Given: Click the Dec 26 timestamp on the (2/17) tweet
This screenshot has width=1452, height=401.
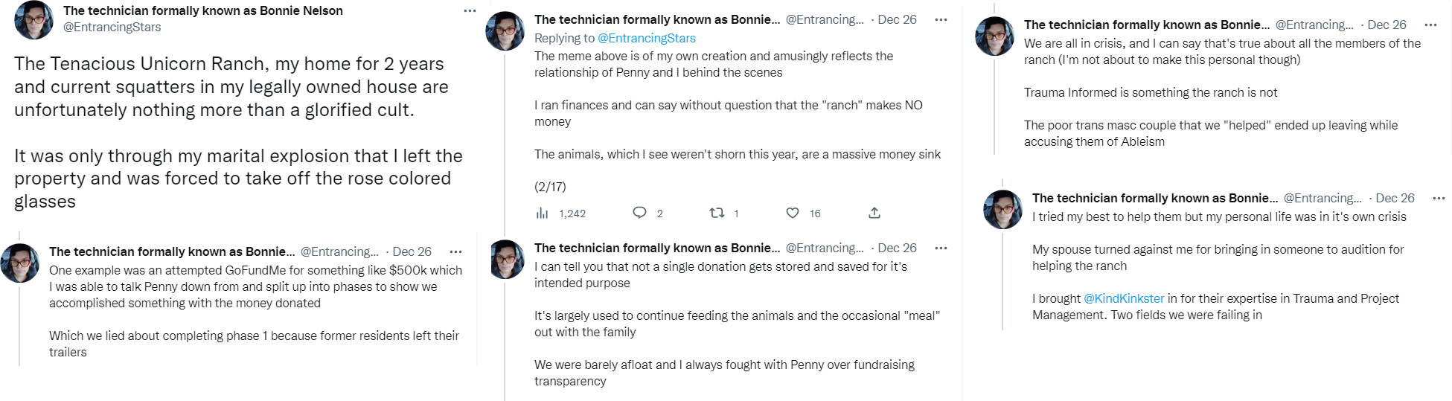Looking at the screenshot, I should click(897, 20).
